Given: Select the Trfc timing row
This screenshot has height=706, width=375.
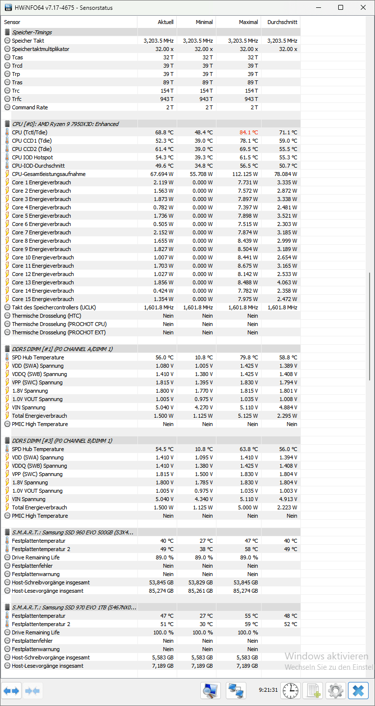Looking at the screenshot, I should tap(150, 99).
